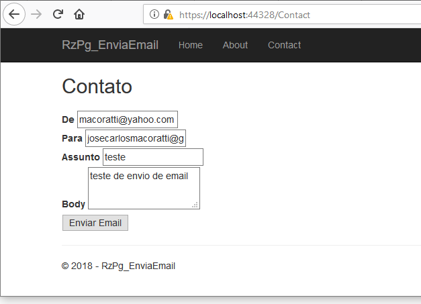
Task: Click inside the Body message textarea
Action: coord(144,188)
